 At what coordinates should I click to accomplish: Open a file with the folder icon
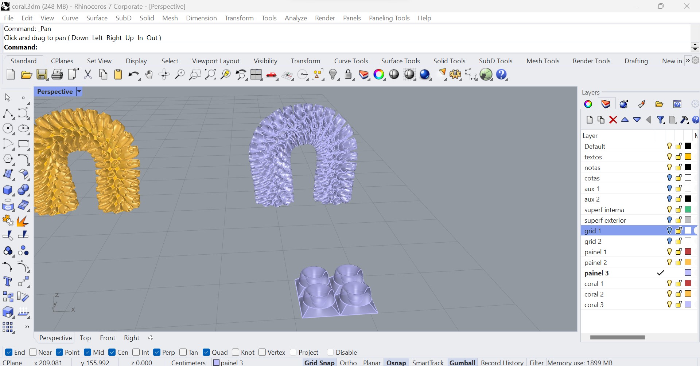[26, 75]
